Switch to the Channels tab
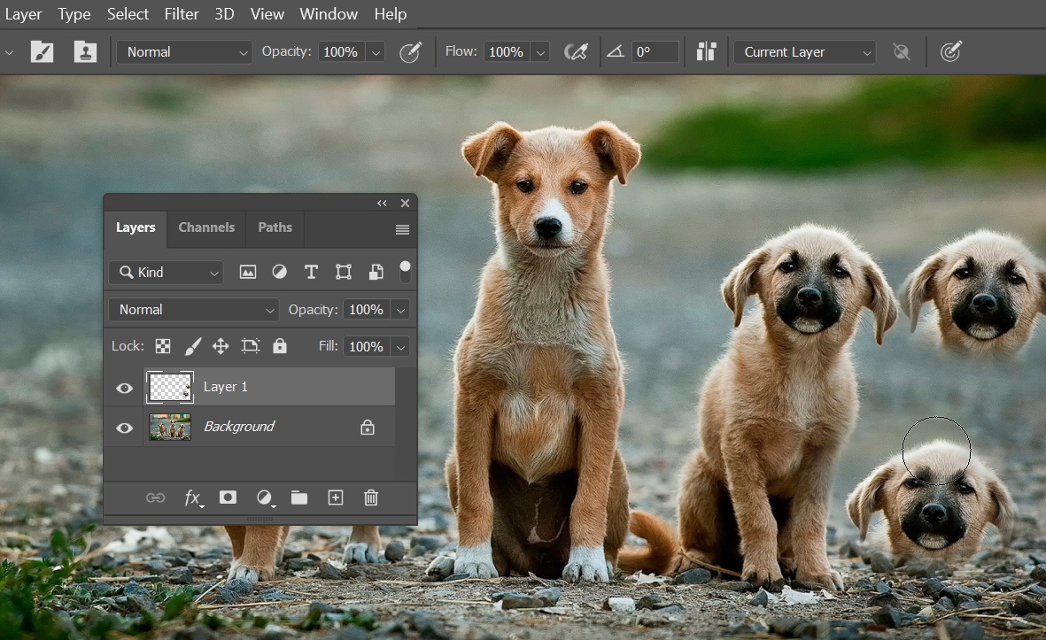The height and width of the screenshot is (640, 1046). 206,227
